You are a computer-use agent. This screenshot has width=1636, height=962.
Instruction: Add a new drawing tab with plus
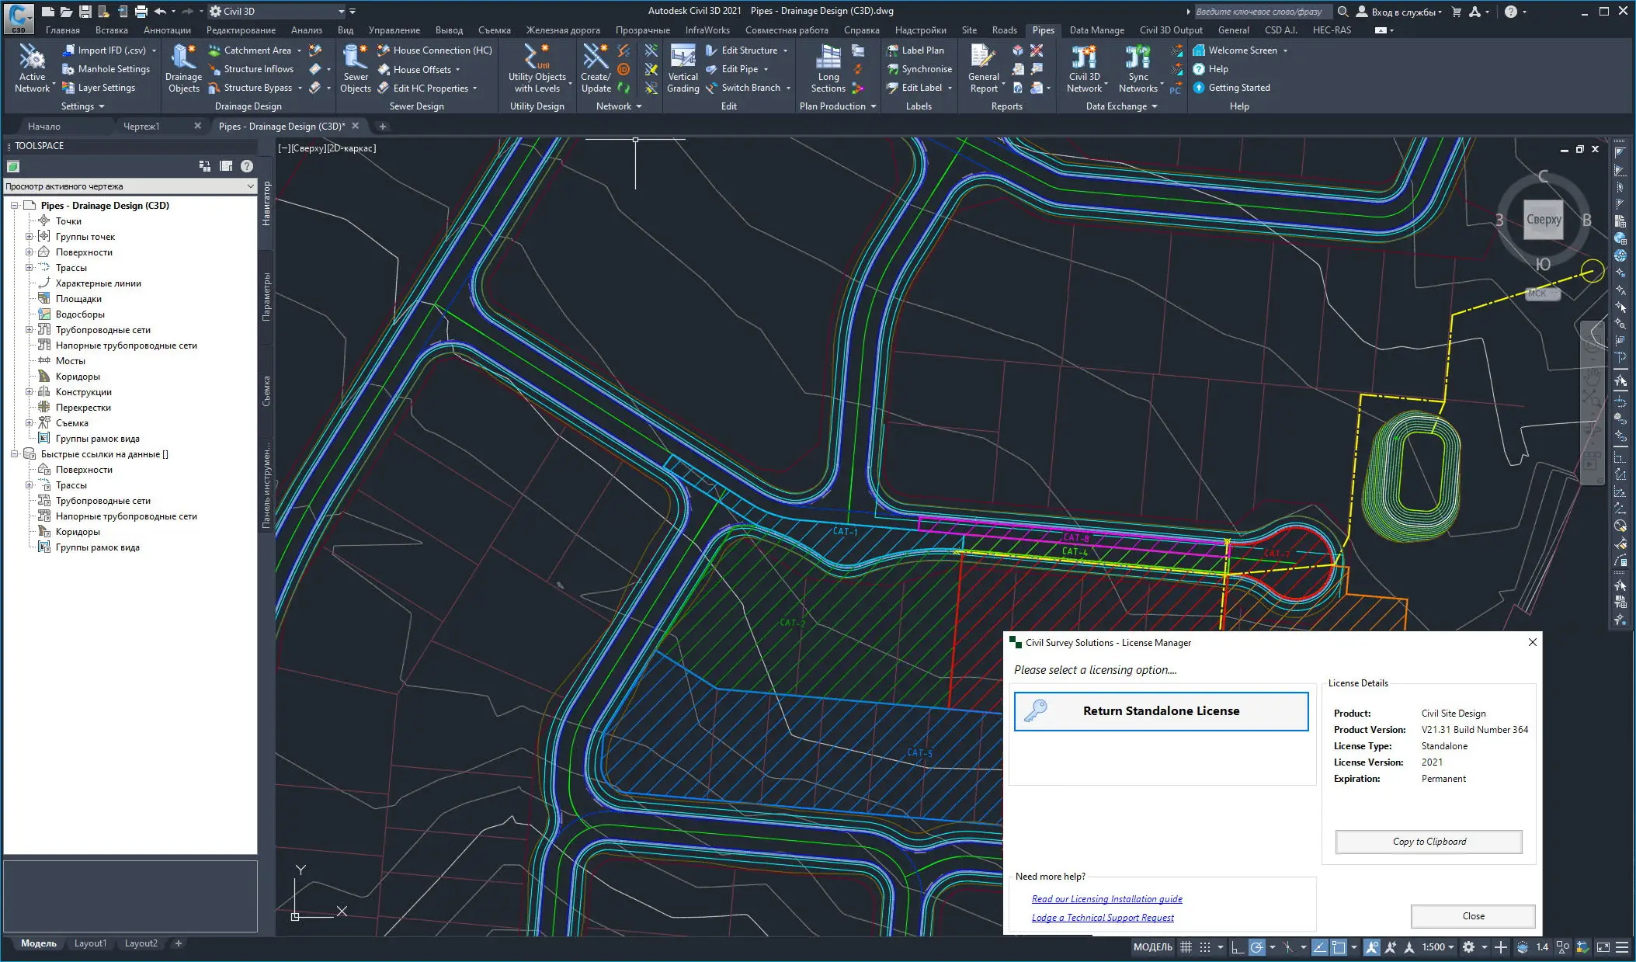pos(382,126)
